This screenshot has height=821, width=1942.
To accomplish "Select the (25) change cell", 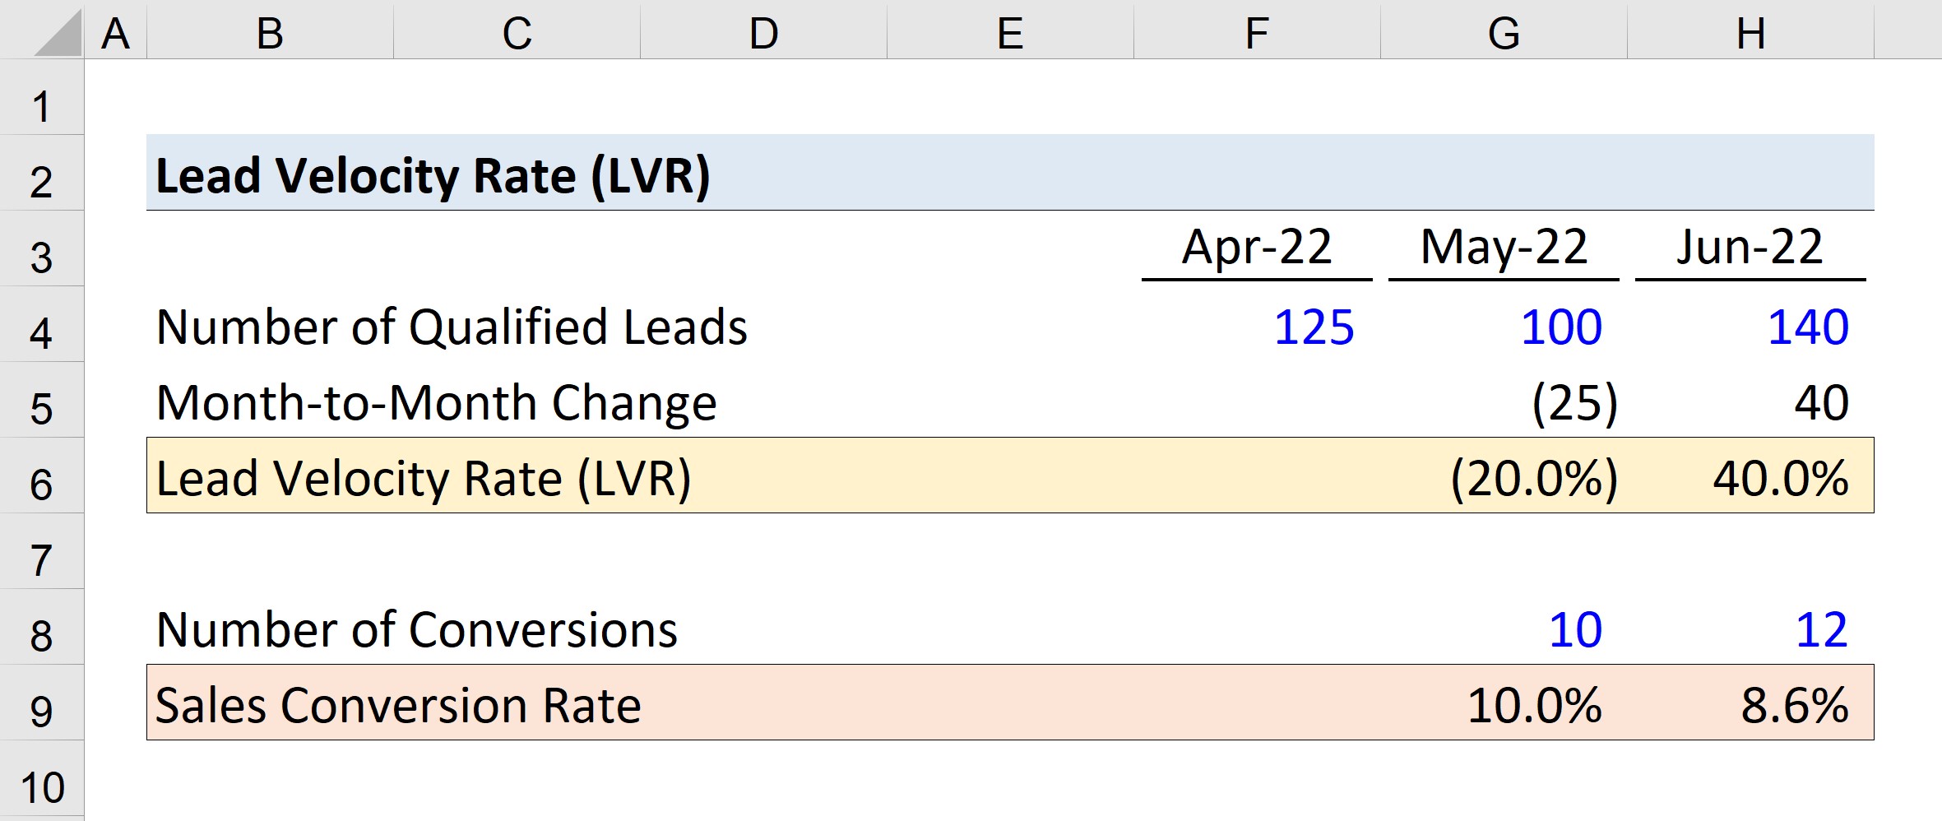I will click(1574, 403).
